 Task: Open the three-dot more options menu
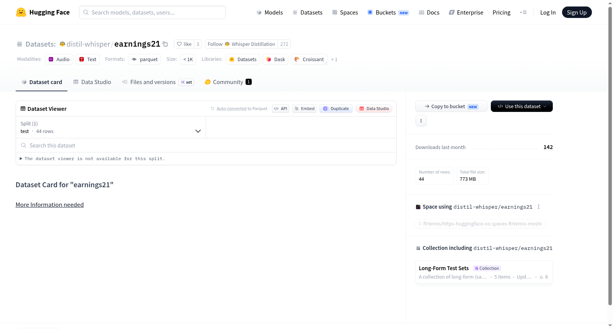(421, 121)
